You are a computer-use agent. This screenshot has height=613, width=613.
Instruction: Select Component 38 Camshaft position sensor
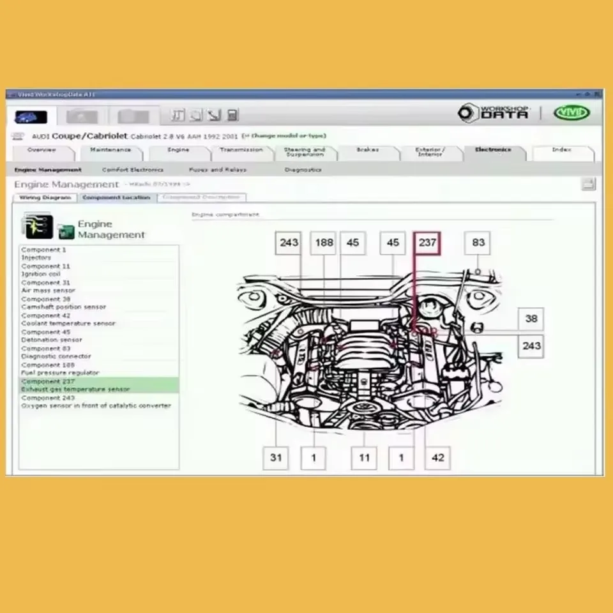tap(98, 303)
